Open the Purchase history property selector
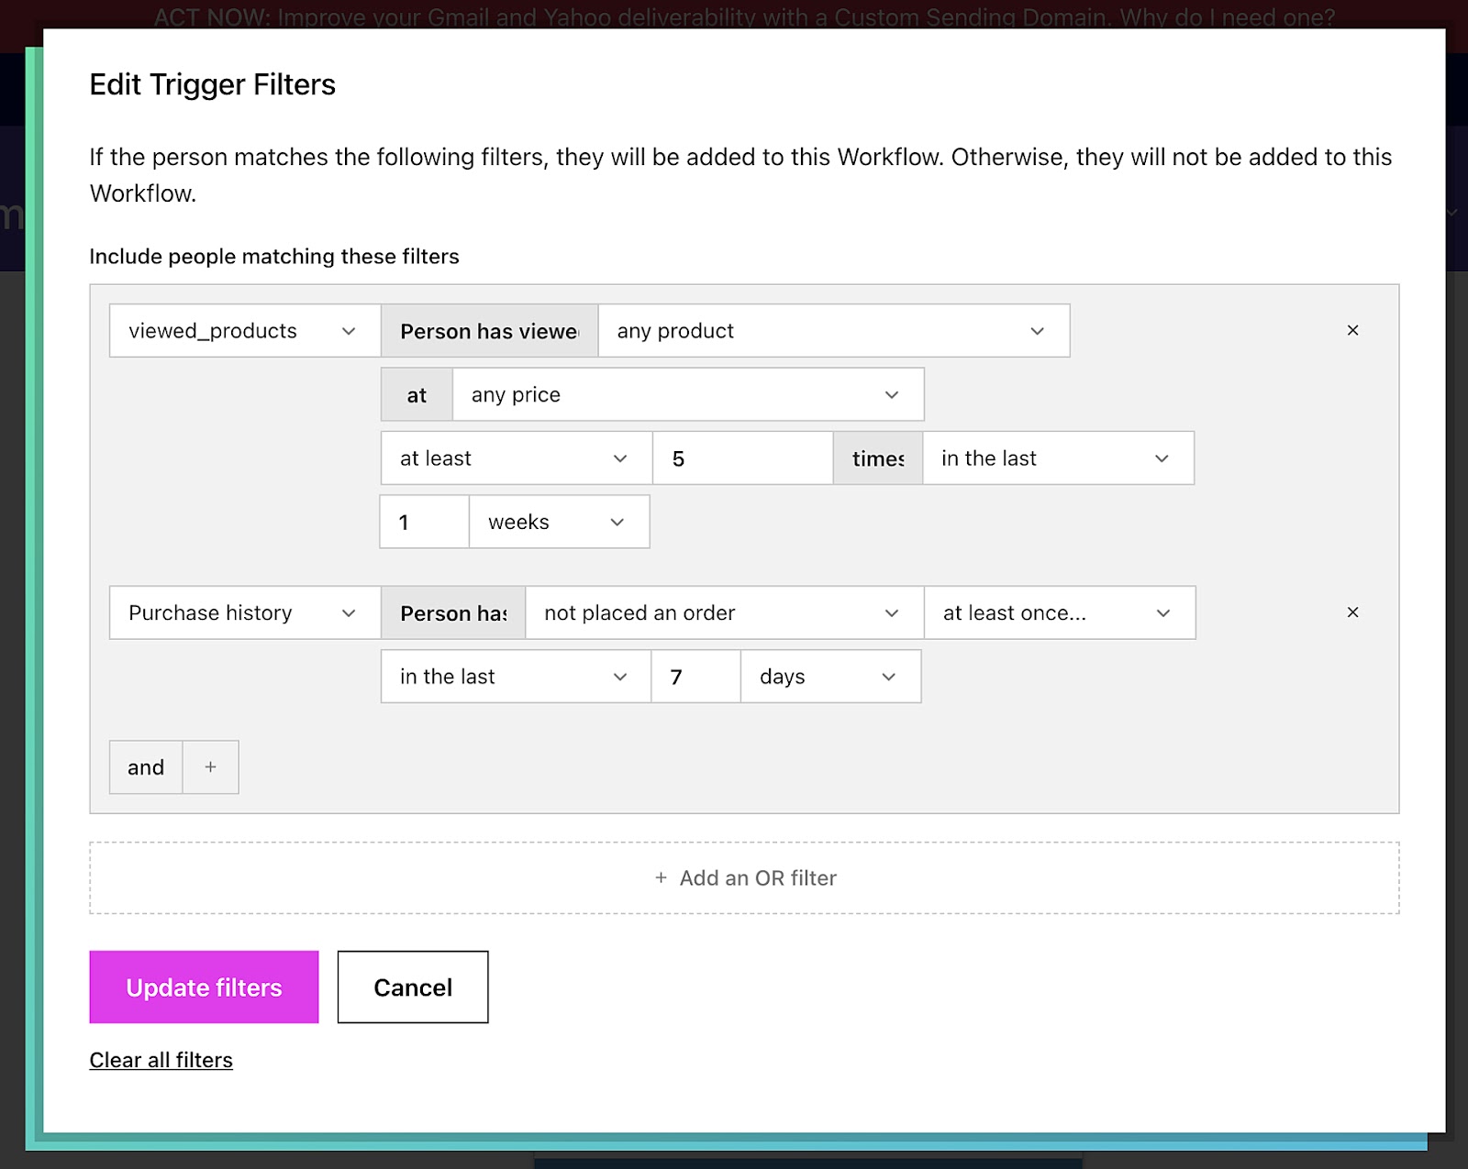Viewport: 1468px width, 1169px height. (x=243, y=612)
